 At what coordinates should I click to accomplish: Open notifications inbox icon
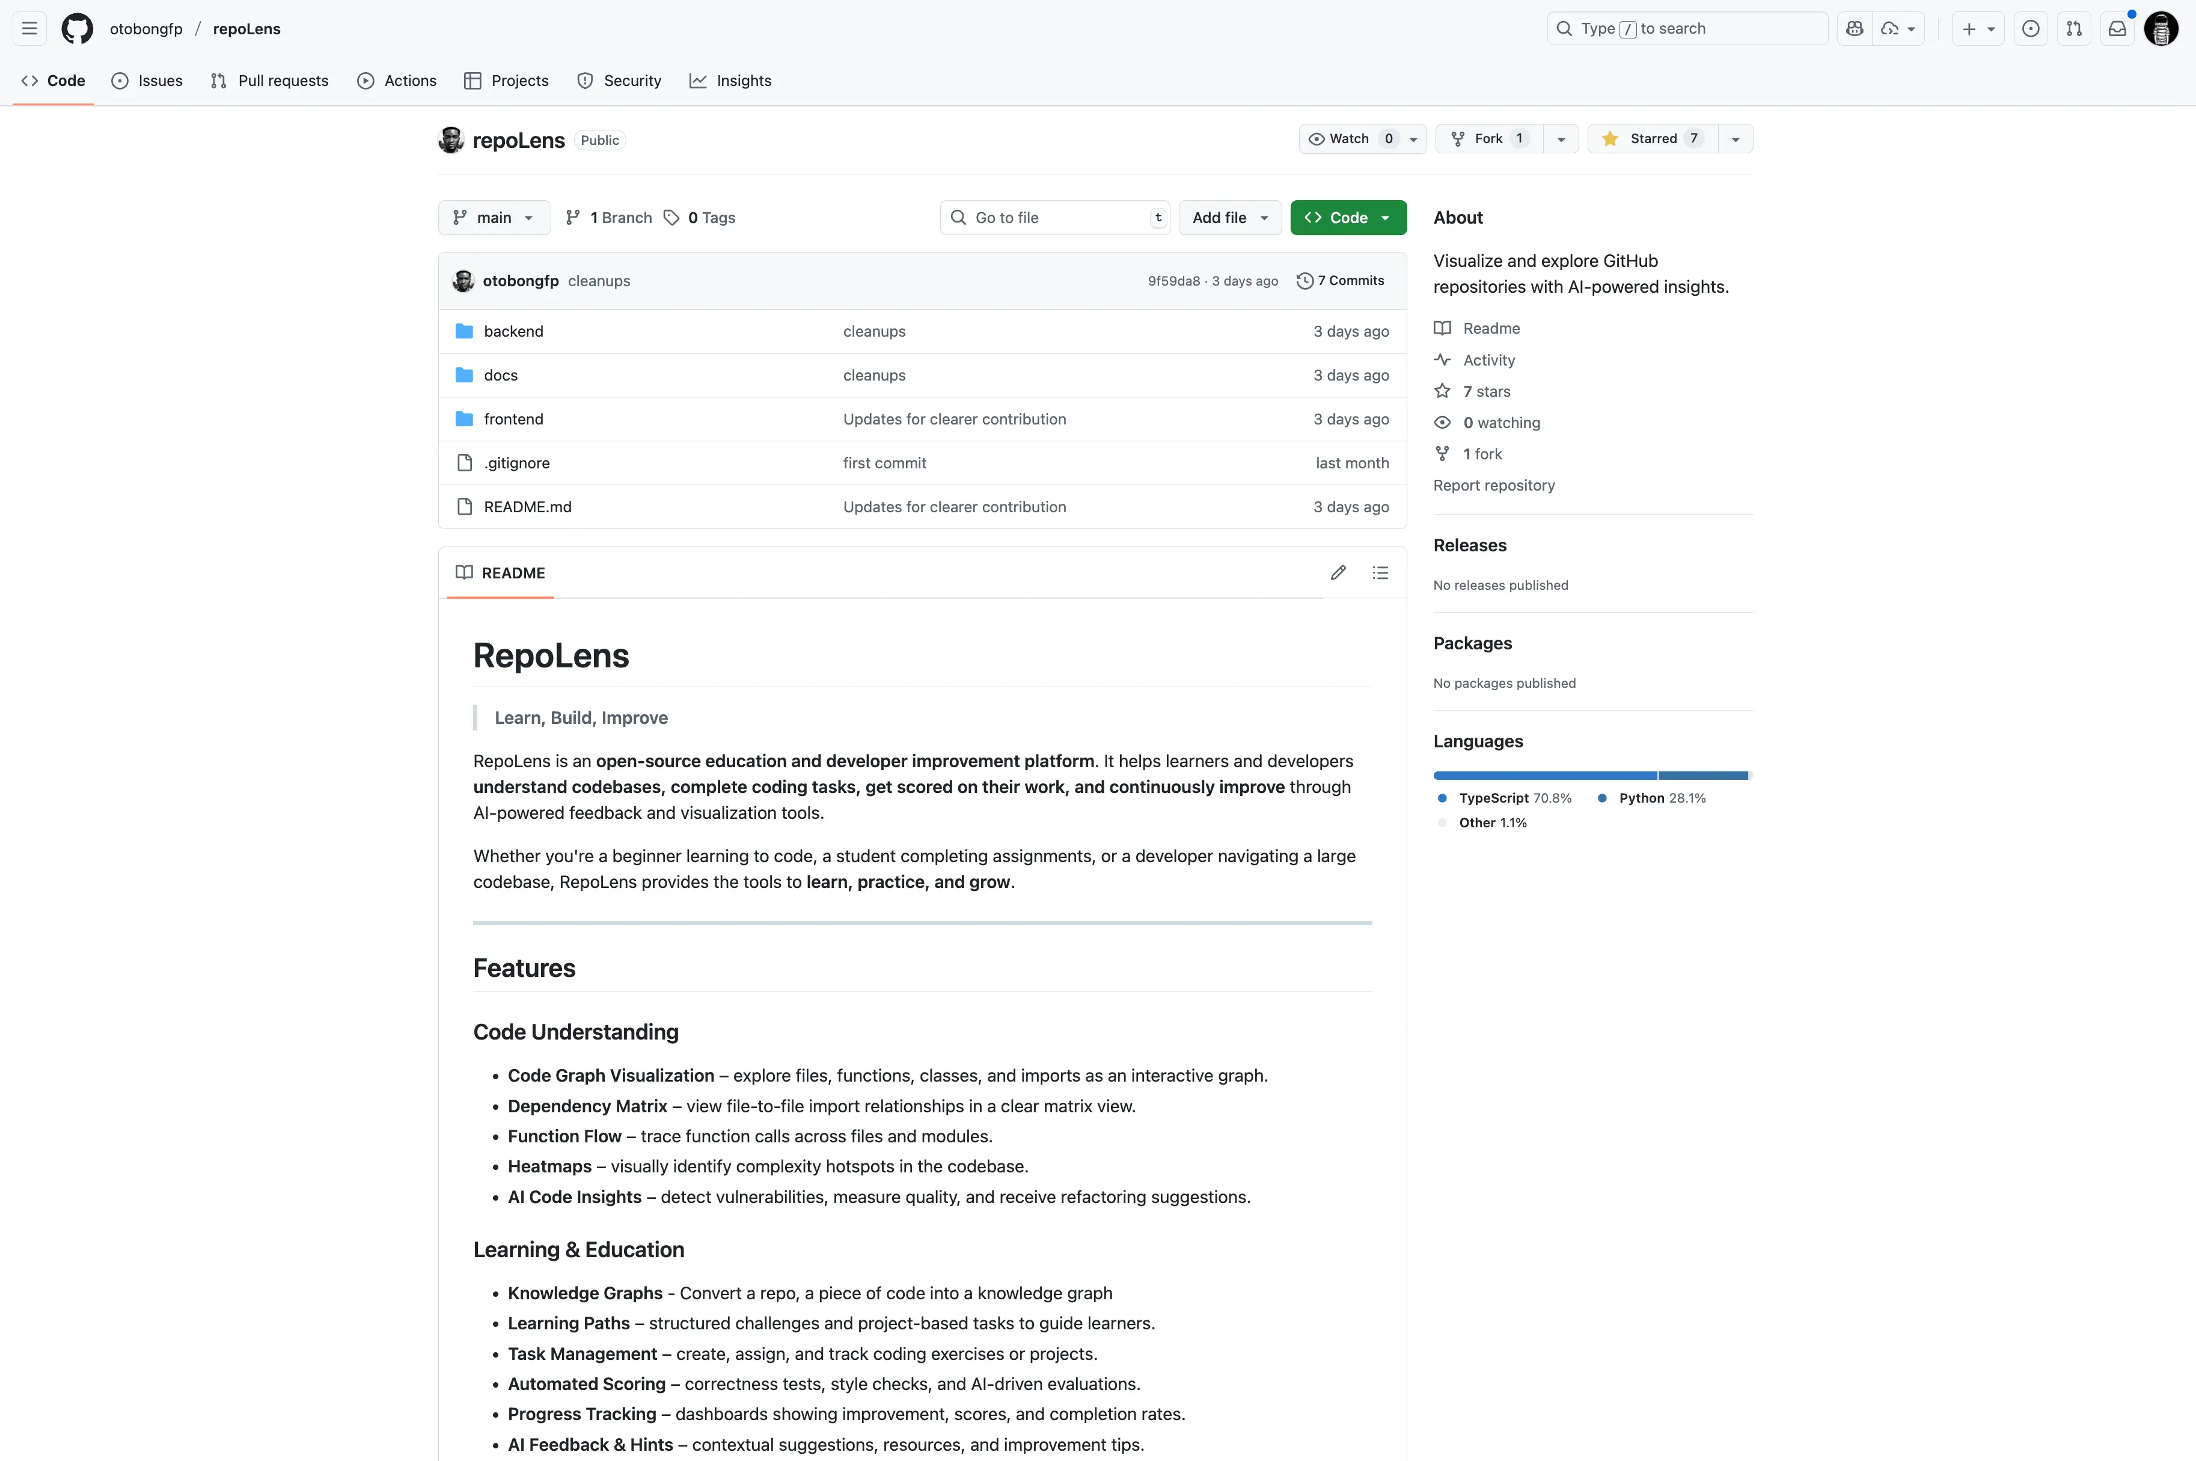pos(2117,29)
